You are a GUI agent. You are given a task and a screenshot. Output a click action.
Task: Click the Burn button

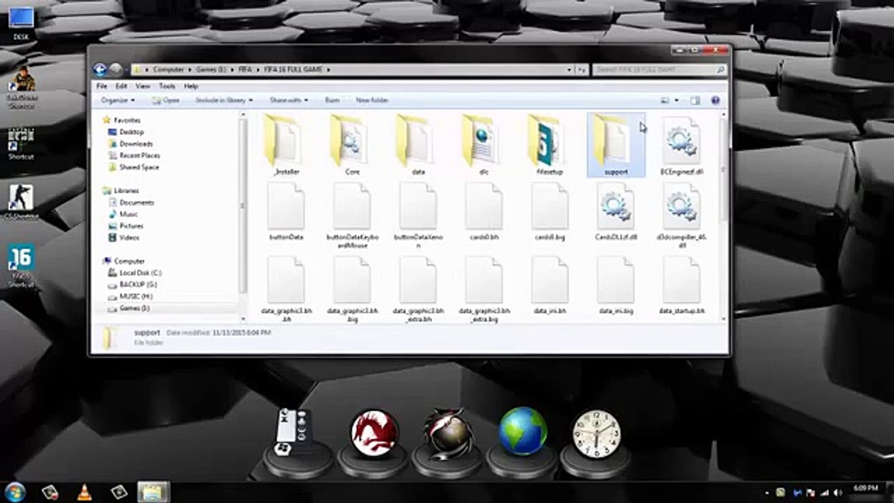pos(332,100)
